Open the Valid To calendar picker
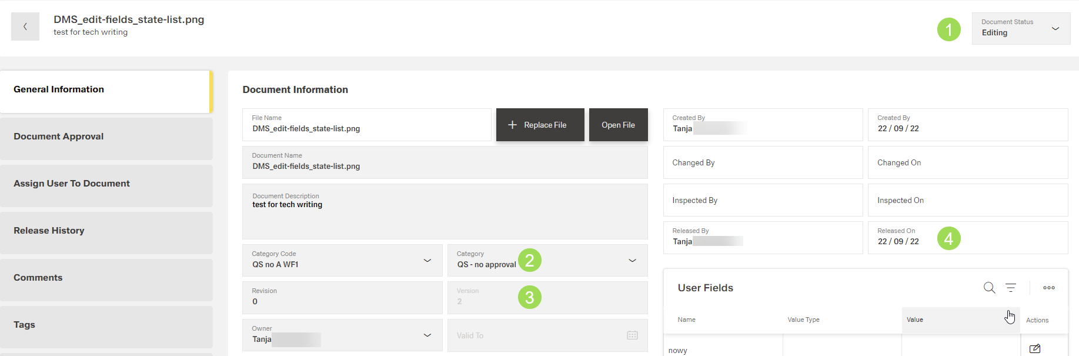This screenshot has height=356, width=1079. coord(632,335)
